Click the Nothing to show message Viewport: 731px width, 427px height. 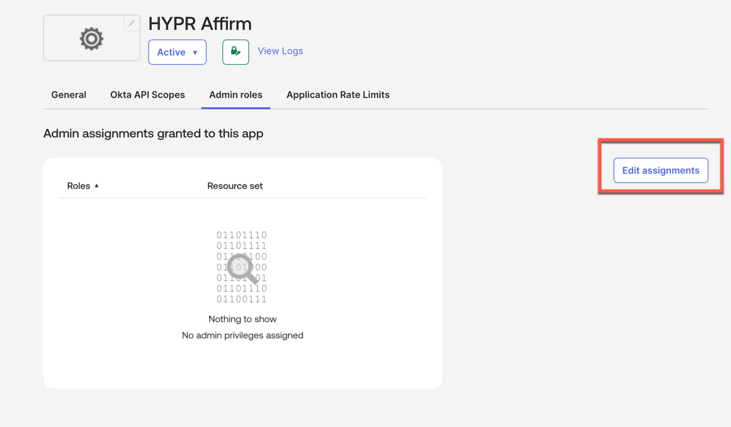pos(243,319)
